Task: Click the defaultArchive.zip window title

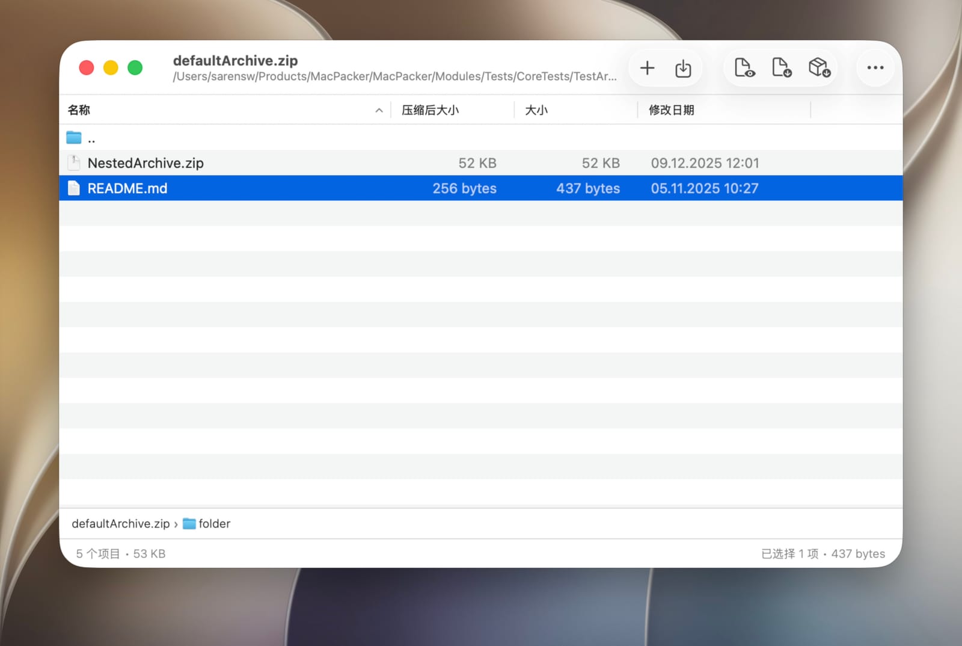Action: (x=235, y=61)
